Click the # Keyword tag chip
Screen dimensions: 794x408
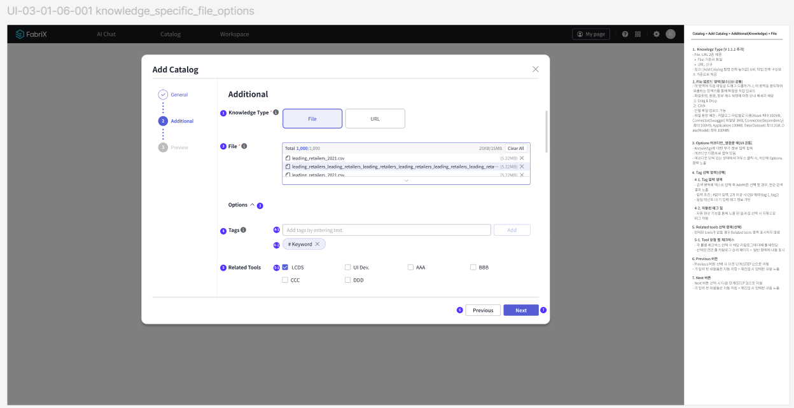pyautogui.click(x=304, y=244)
